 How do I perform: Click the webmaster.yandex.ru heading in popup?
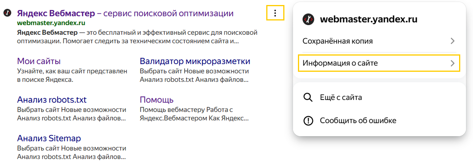[368, 19]
